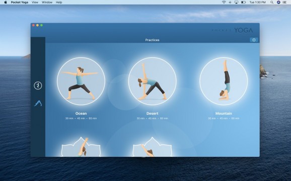Click the battery status icon
Screen dimensions: 291x181
coord(243,2)
